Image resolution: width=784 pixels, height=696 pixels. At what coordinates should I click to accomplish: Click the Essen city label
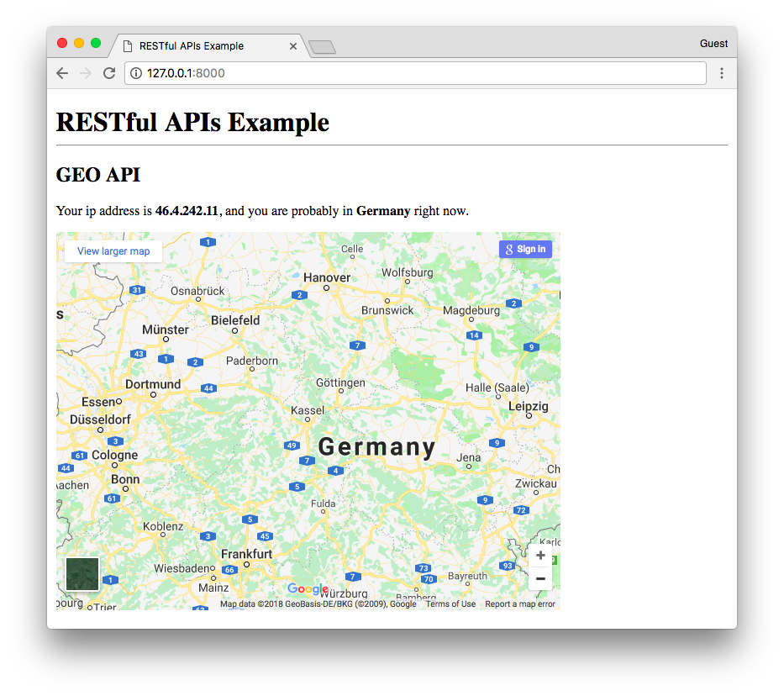tap(98, 402)
